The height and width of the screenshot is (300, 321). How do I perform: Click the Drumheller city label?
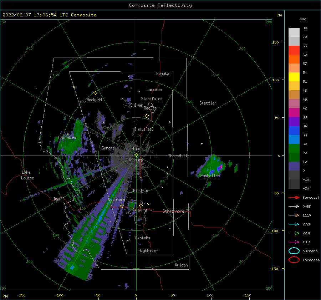tap(209, 176)
